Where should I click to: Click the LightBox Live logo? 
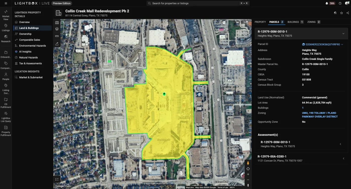click(x=32, y=3)
